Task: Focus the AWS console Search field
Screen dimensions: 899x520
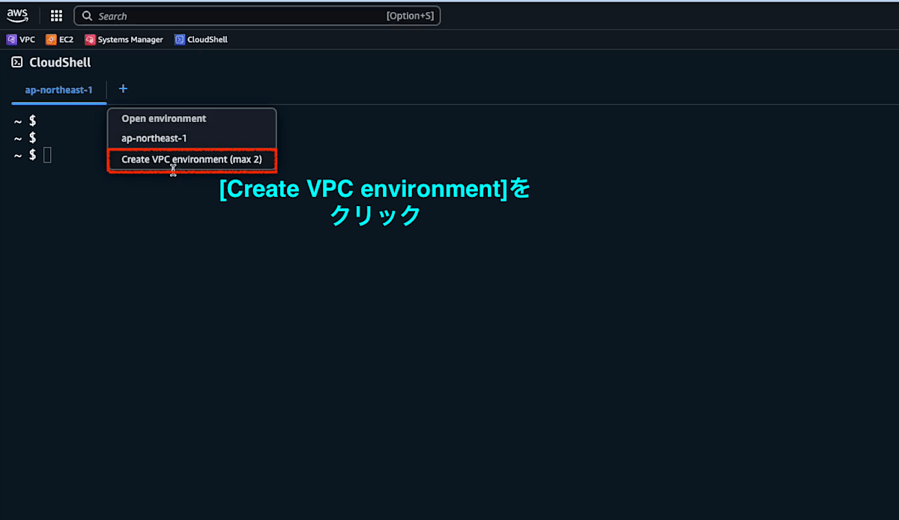Action: point(257,16)
